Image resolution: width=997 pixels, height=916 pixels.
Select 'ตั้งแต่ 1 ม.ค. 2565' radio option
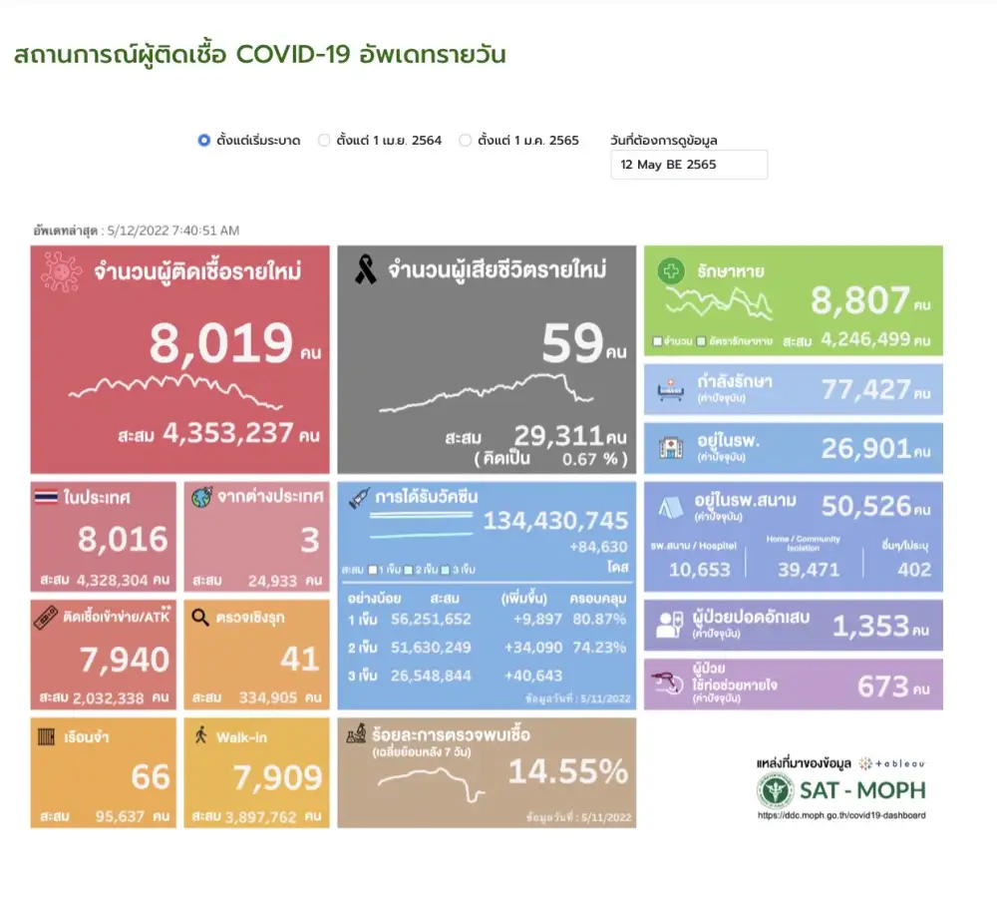click(x=465, y=141)
